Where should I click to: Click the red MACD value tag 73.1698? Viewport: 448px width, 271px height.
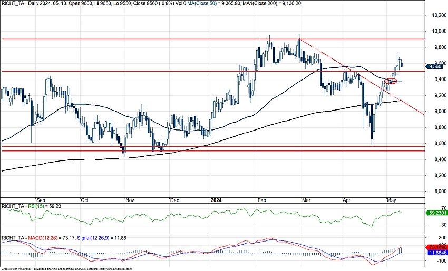coord(436,247)
